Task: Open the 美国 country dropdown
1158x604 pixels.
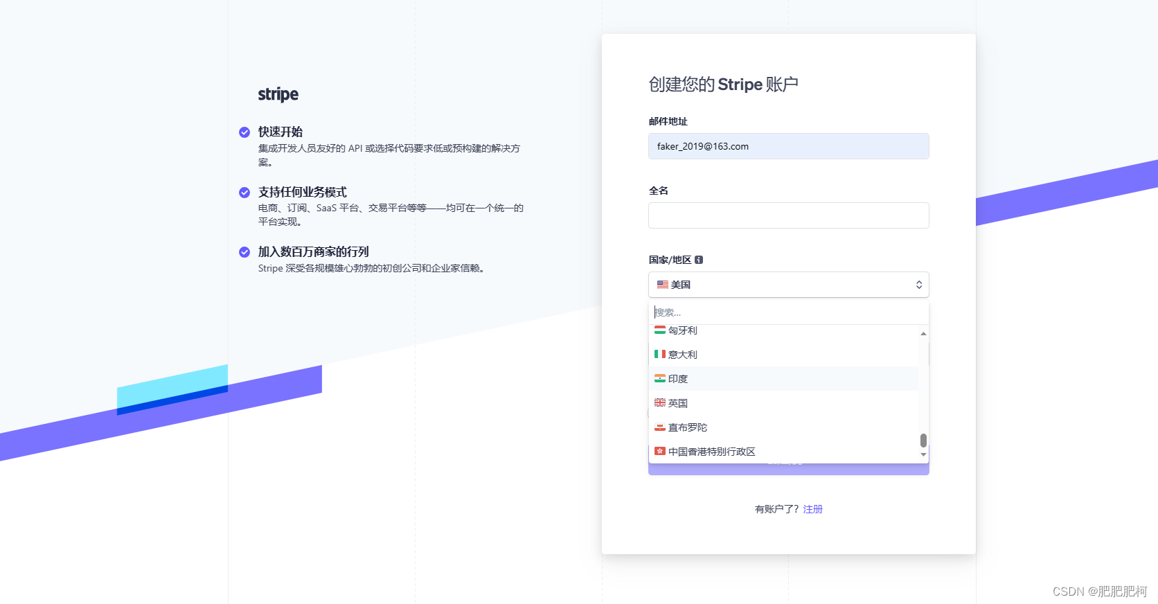Action: tap(789, 285)
